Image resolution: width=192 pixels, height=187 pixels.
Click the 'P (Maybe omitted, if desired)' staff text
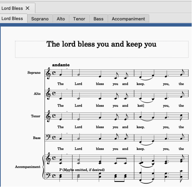[82, 170]
